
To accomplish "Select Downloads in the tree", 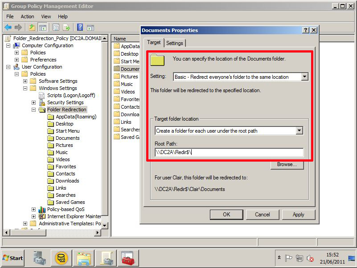I will click(x=67, y=181).
